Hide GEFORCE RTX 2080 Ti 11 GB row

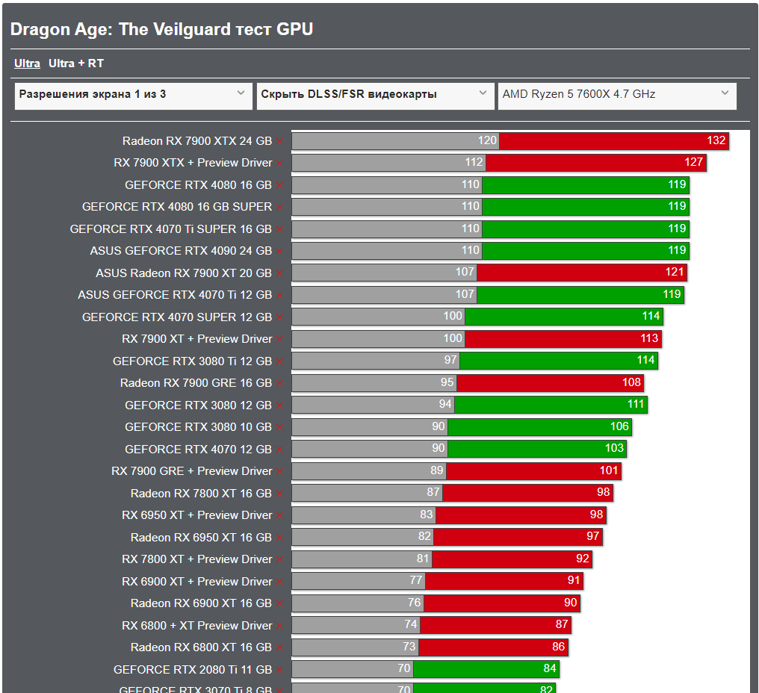point(279,671)
